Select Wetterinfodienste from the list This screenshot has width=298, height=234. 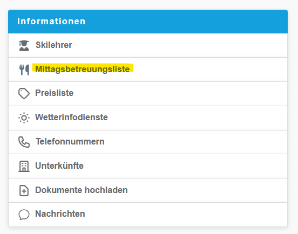[x=71, y=118]
